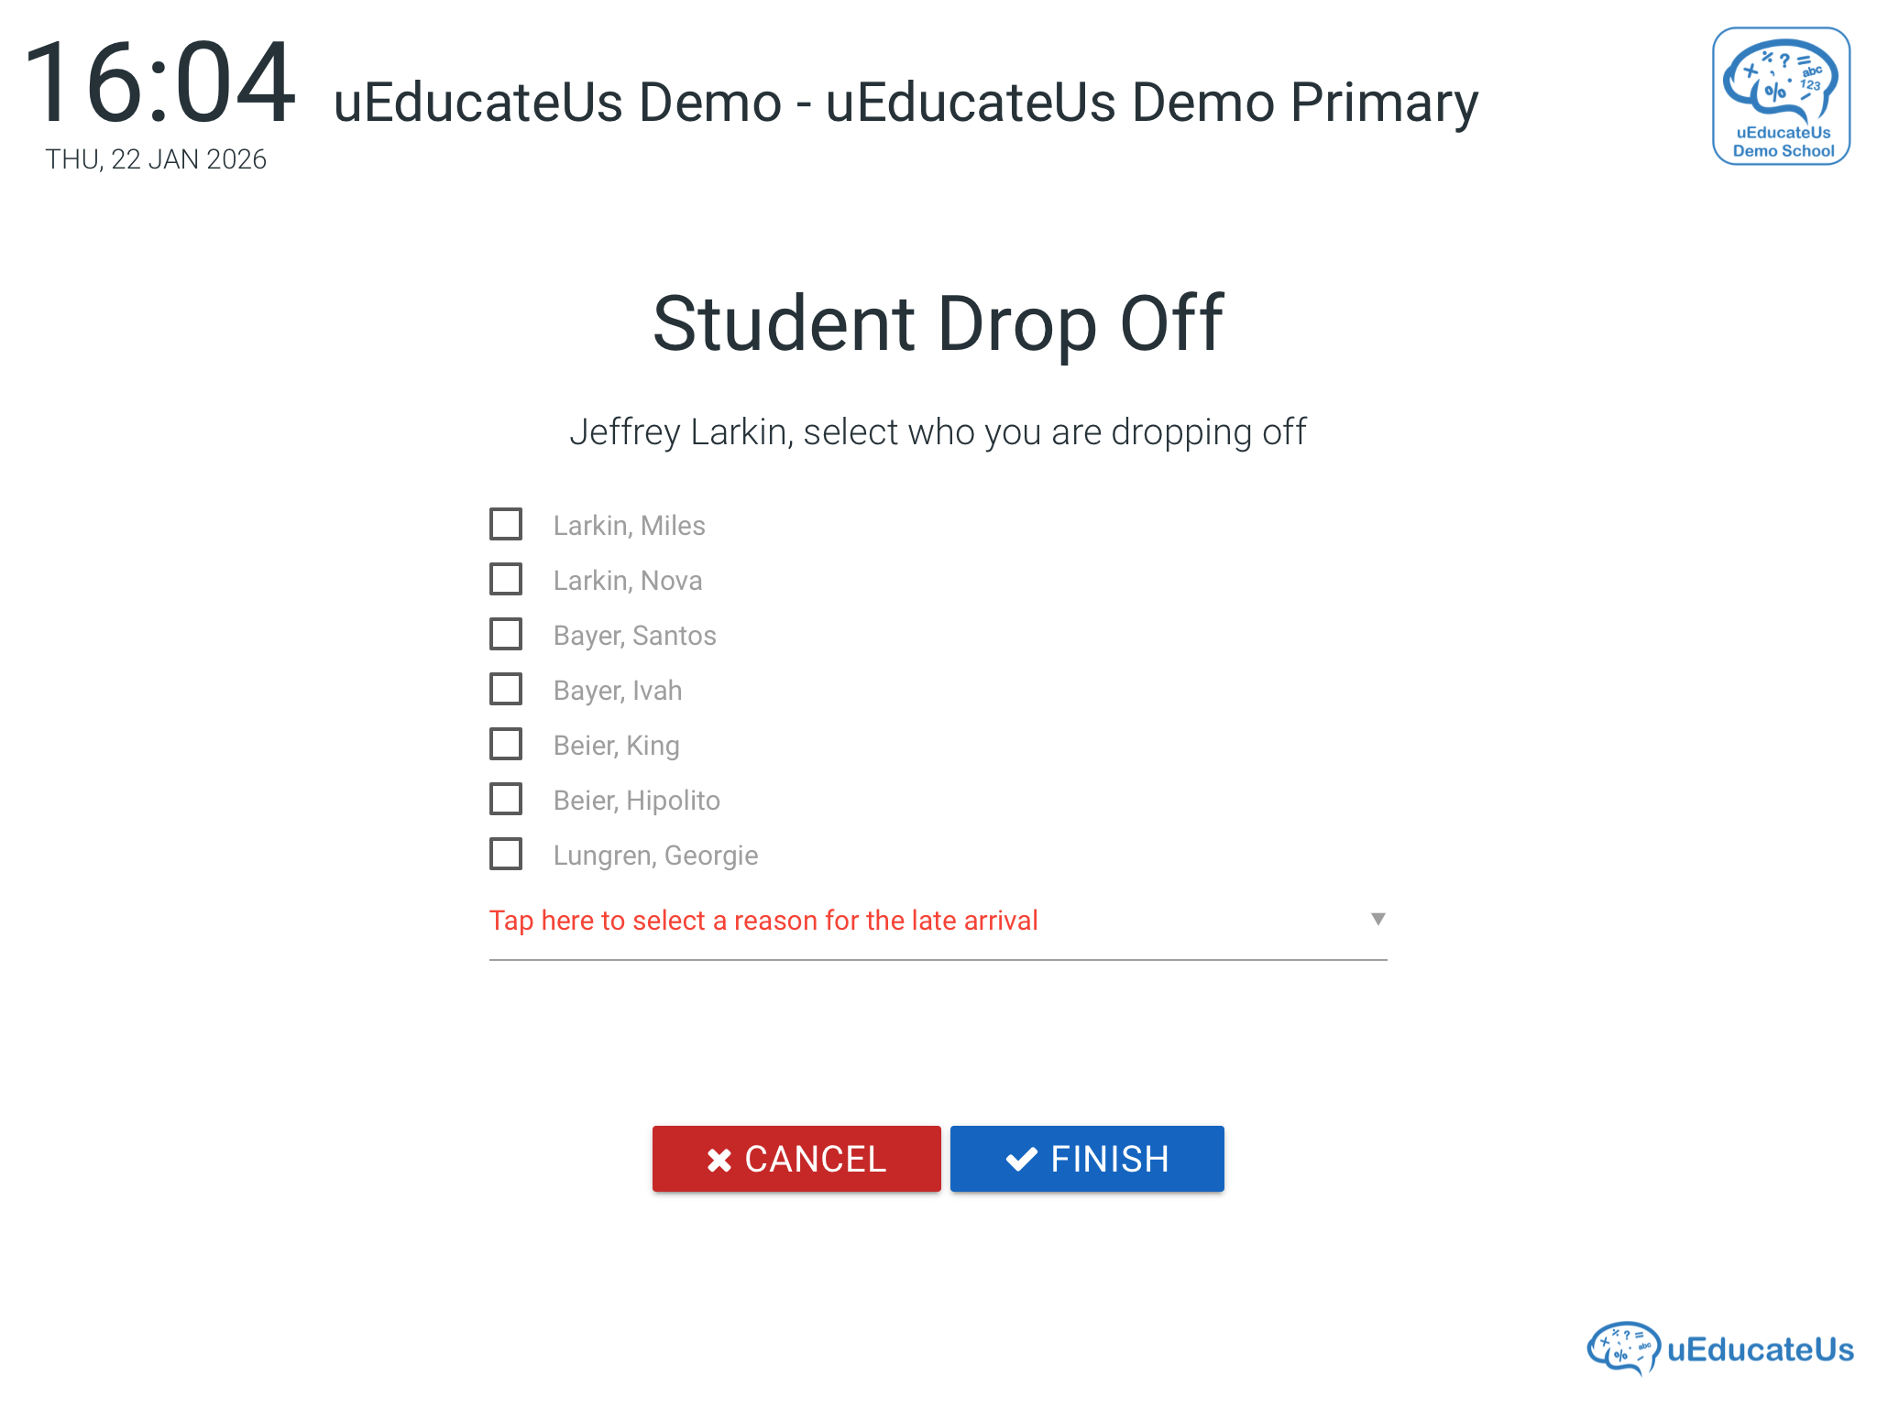1877x1407 pixels.
Task: Click the 16:04 clock display
Action: tap(159, 84)
